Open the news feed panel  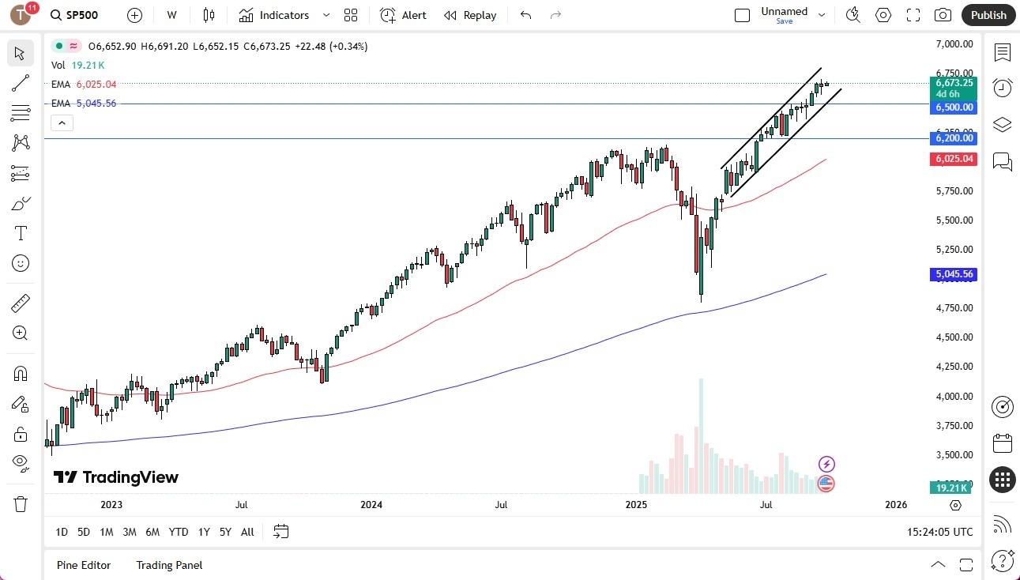[1002, 524]
